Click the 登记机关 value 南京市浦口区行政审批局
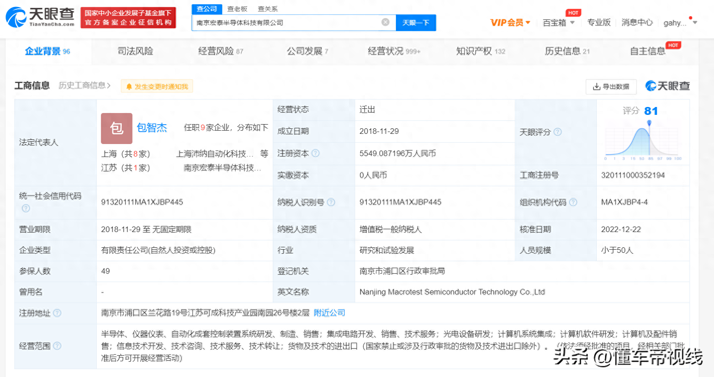714x377 pixels. (x=402, y=271)
